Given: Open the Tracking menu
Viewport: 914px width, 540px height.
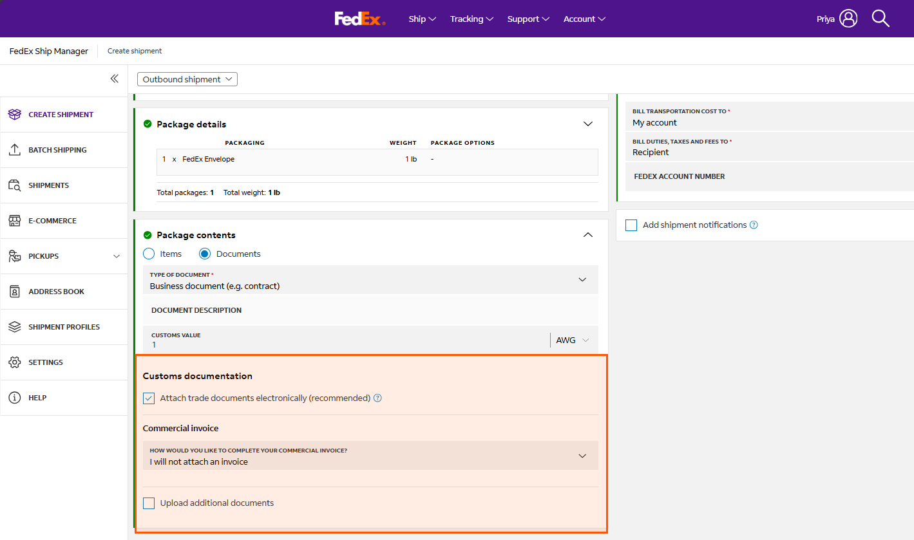Looking at the screenshot, I should click(471, 19).
